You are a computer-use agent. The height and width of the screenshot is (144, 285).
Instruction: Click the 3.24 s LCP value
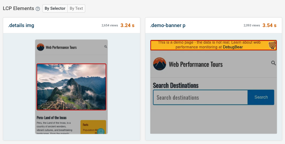tap(127, 25)
